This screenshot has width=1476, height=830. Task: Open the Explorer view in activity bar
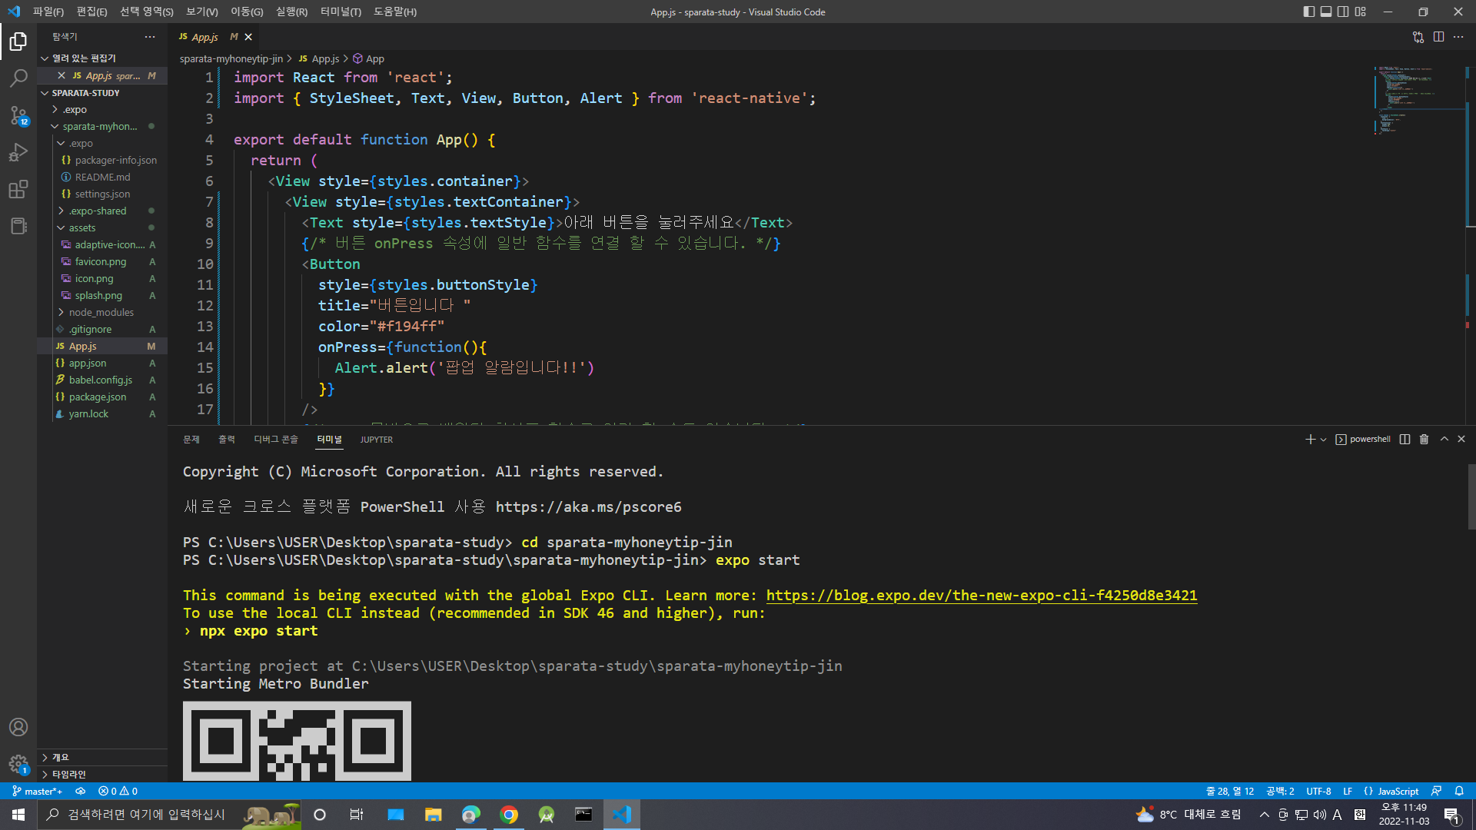click(18, 41)
